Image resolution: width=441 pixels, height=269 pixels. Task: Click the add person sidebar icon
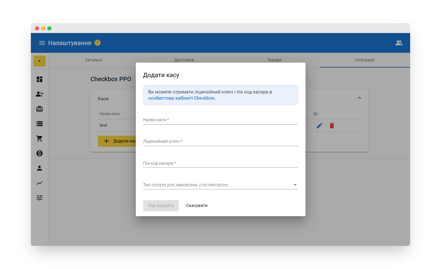[x=40, y=94]
